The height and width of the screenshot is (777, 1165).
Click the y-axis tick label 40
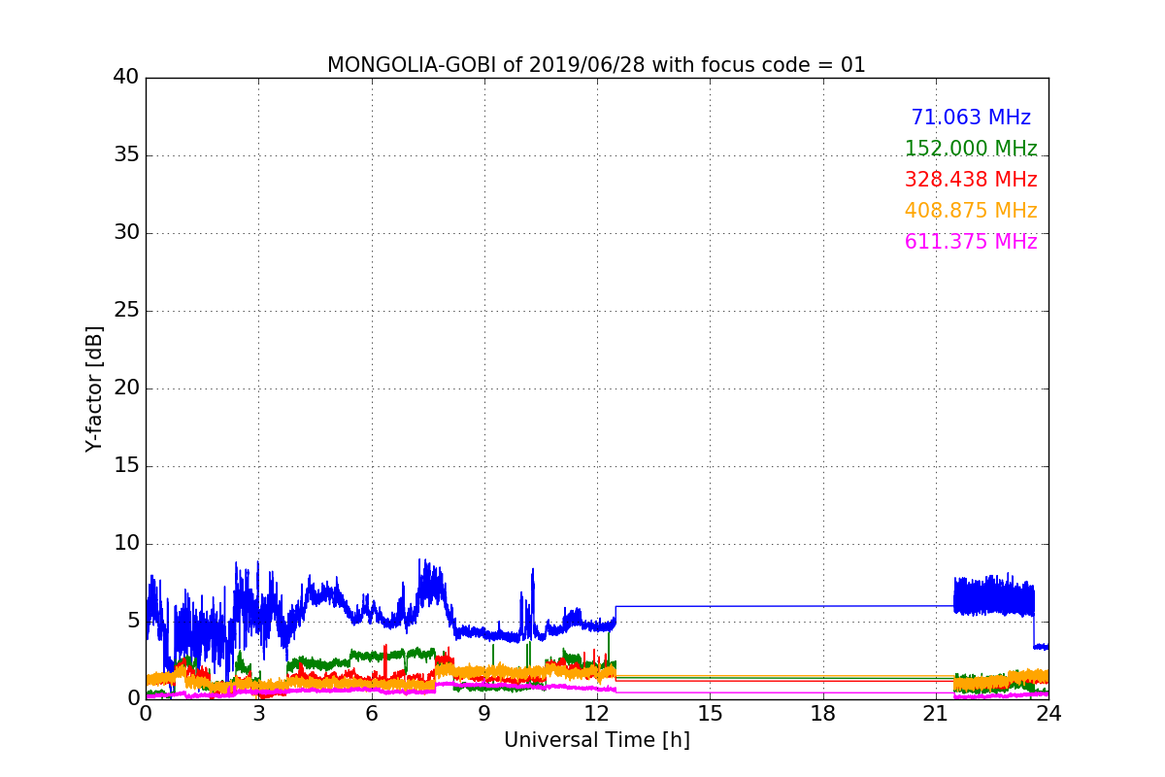click(x=126, y=78)
